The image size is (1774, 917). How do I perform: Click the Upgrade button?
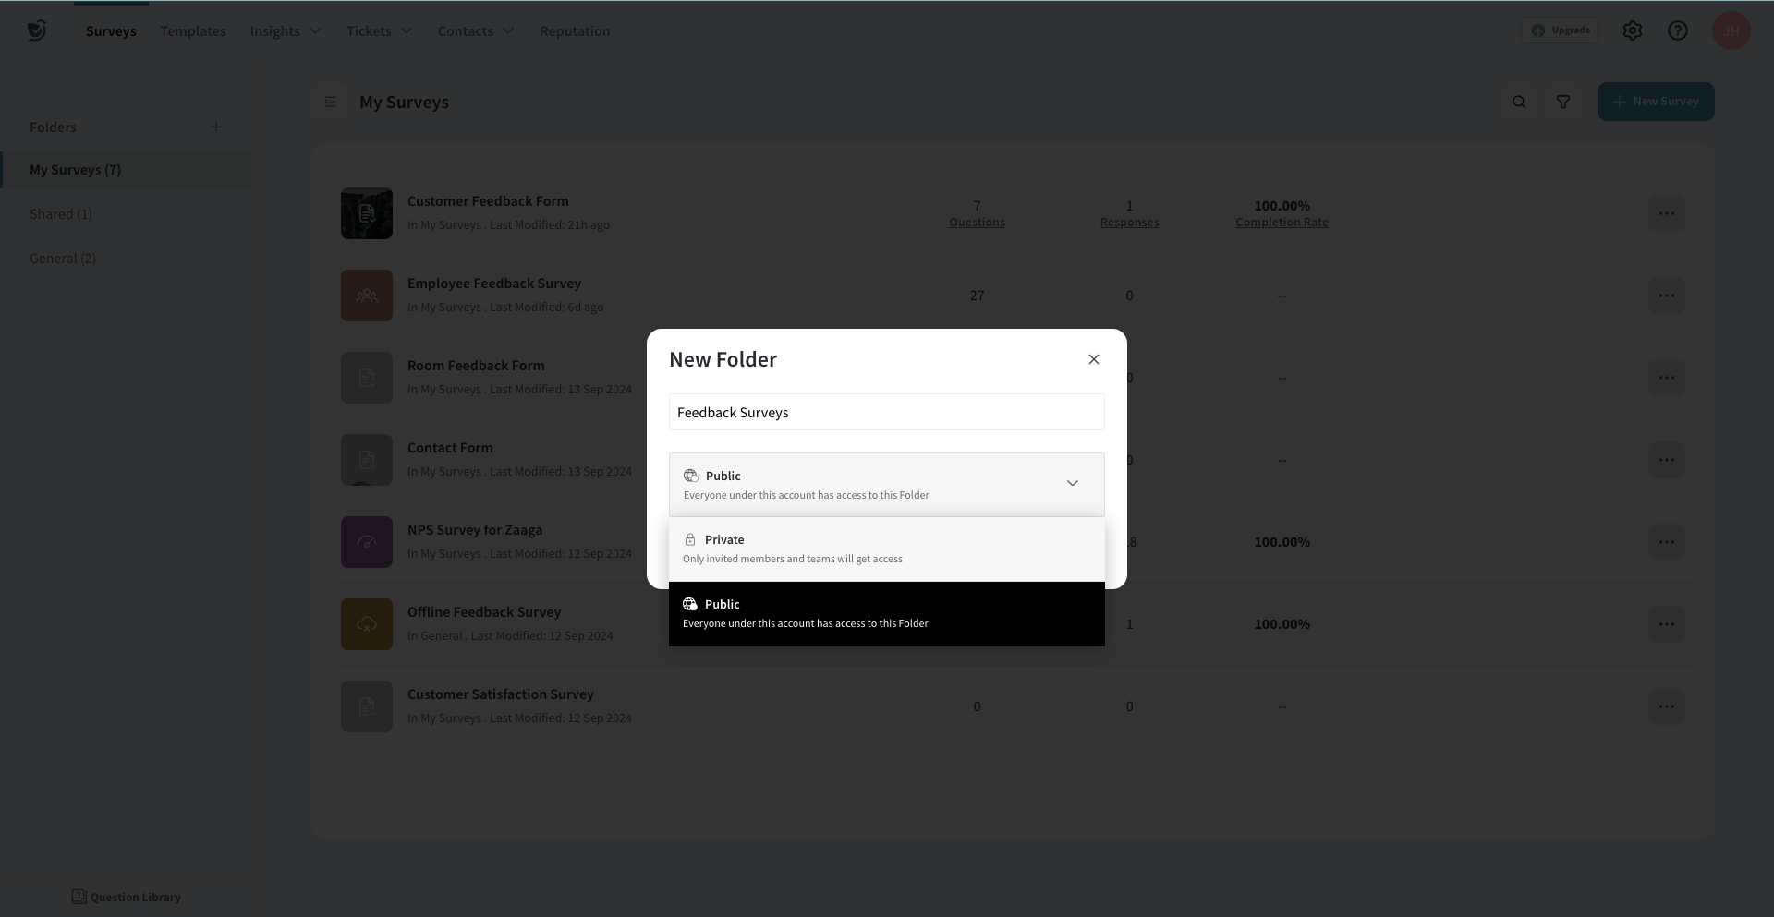[1560, 30]
